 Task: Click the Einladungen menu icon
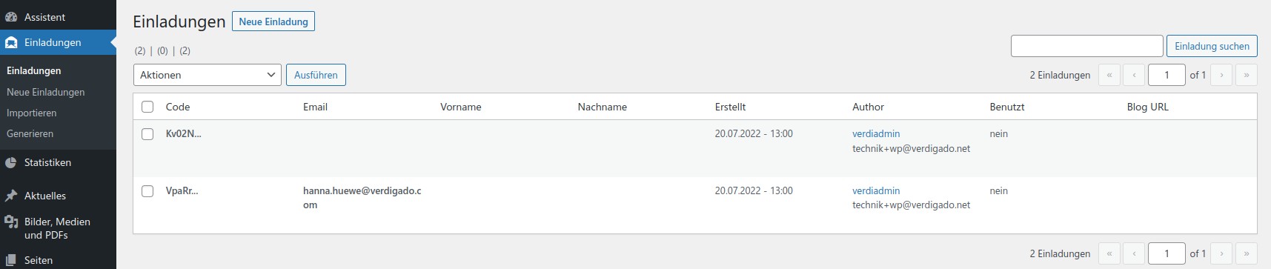(x=11, y=42)
